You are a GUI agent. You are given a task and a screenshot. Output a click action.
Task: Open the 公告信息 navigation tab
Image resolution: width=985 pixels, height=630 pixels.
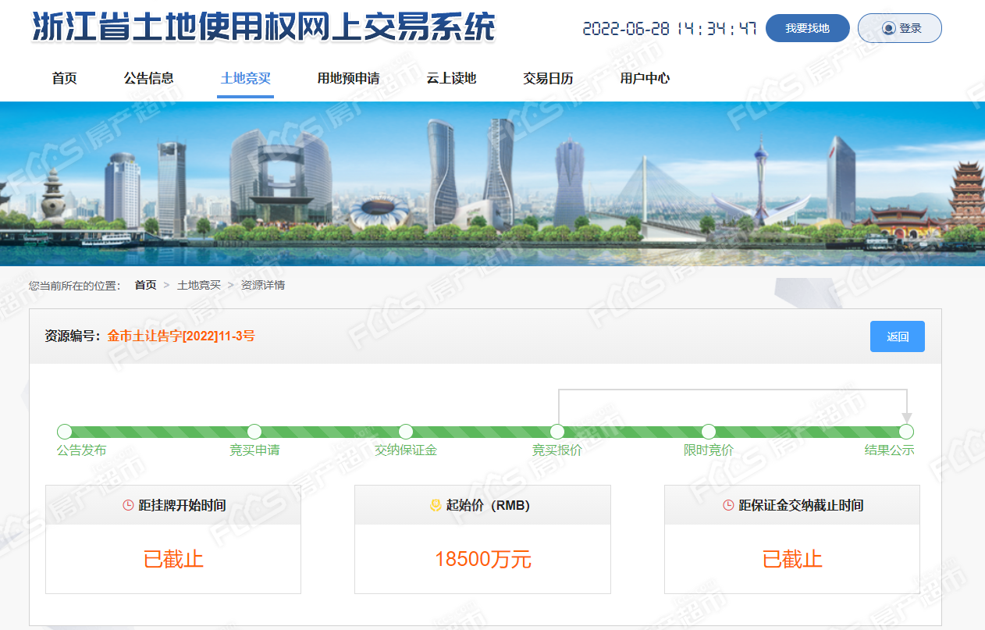(148, 78)
